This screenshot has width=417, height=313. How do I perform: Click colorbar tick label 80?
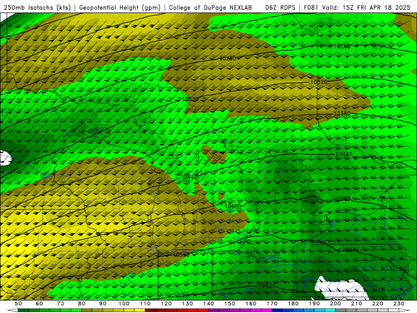point(82,304)
